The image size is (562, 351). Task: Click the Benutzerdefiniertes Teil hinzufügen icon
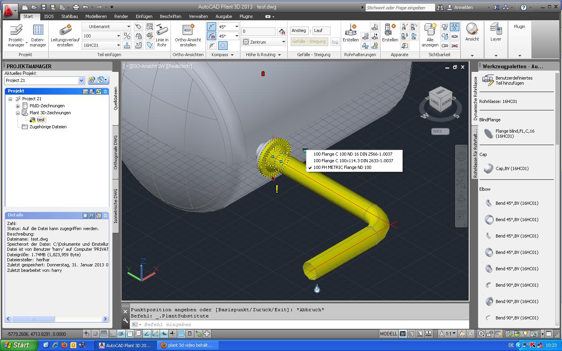[x=488, y=80]
